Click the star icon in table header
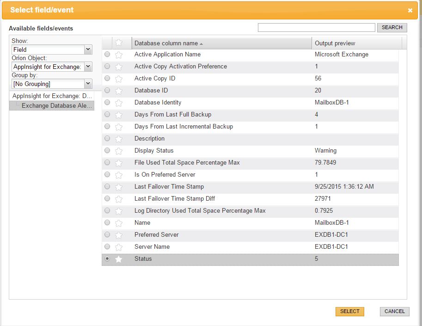Image resolution: width=422 pixels, height=326 pixels. pyautogui.click(x=119, y=43)
